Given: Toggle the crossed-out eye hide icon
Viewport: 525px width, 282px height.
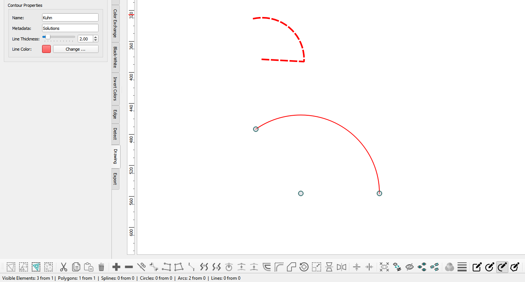Looking at the screenshot, I should tap(409, 267).
